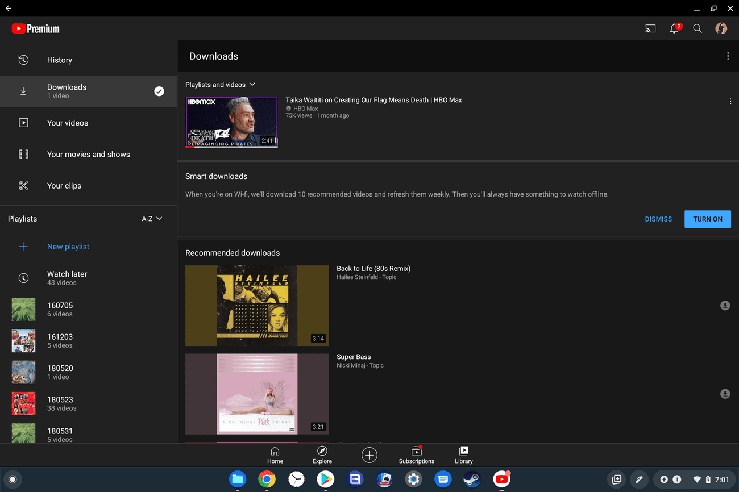Dismiss the Smart downloads prompt
Image resolution: width=739 pixels, height=492 pixels.
(x=658, y=219)
